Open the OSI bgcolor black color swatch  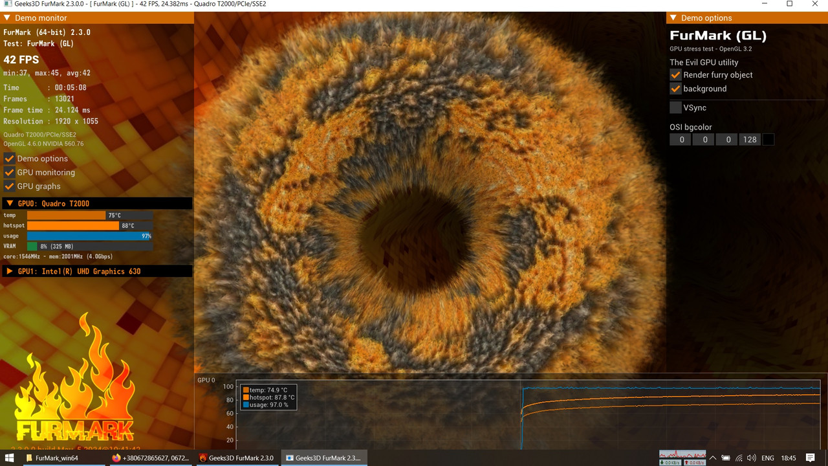(x=768, y=139)
